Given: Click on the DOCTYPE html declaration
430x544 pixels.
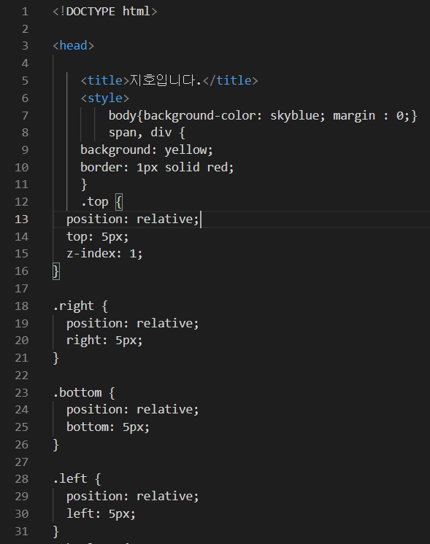Looking at the screenshot, I should click(x=105, y=12).
